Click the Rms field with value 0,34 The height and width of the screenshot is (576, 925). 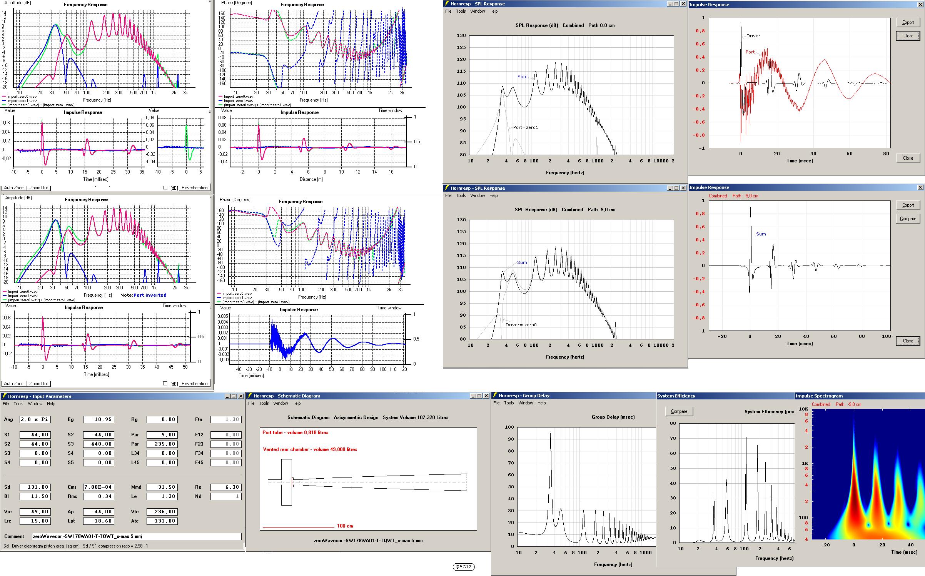click(99, 496)
